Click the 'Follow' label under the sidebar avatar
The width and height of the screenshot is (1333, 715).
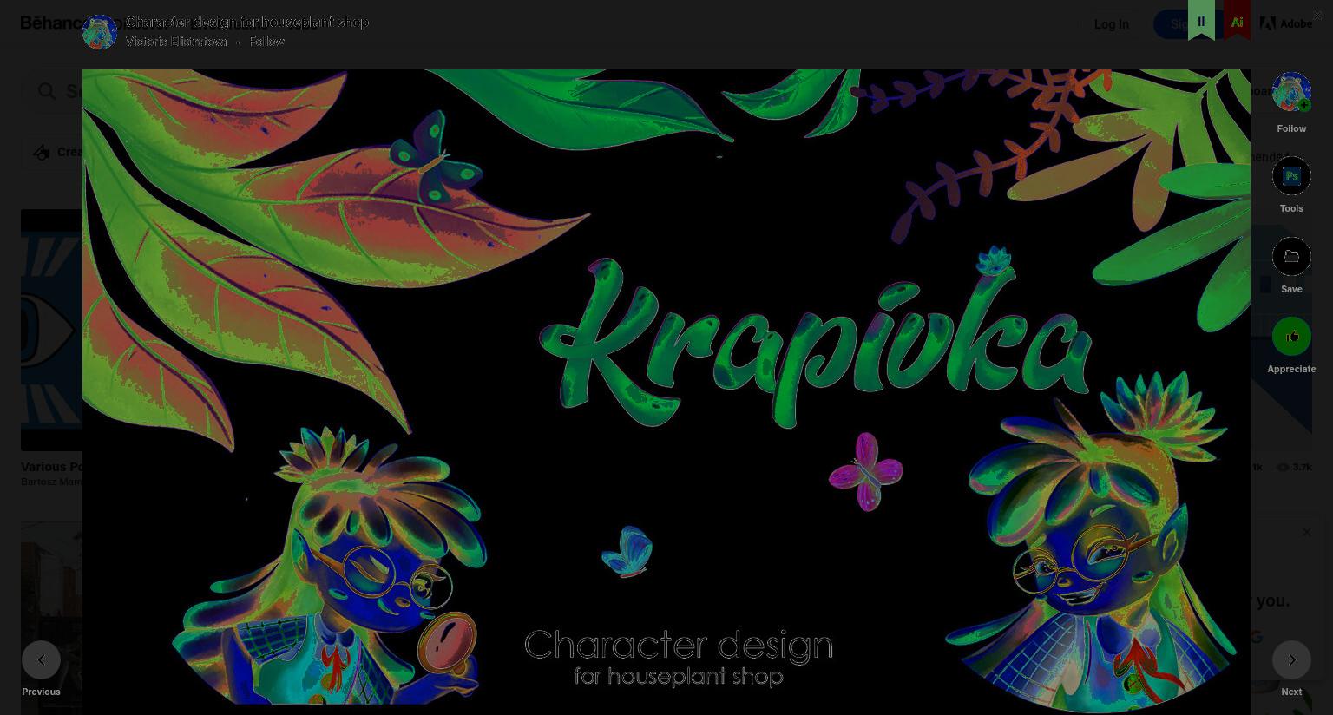[1291, 128]
